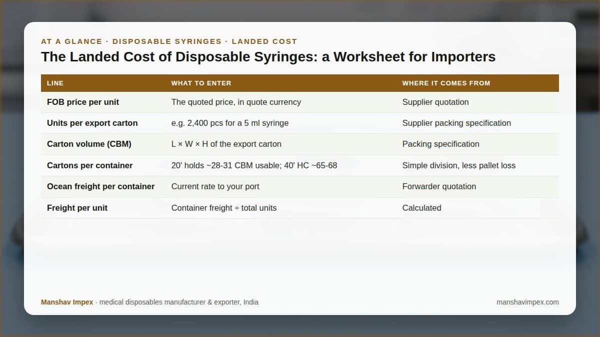Click 'Supplier quotation' source cell
The height and width of the screenshot is (337, 600).
pyautogui.click(x=435, y=102)
